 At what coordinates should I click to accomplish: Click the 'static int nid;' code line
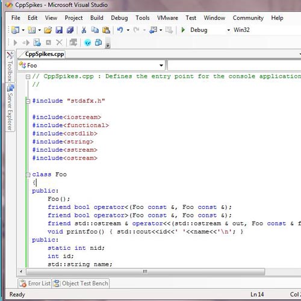[x=76, y=248]
